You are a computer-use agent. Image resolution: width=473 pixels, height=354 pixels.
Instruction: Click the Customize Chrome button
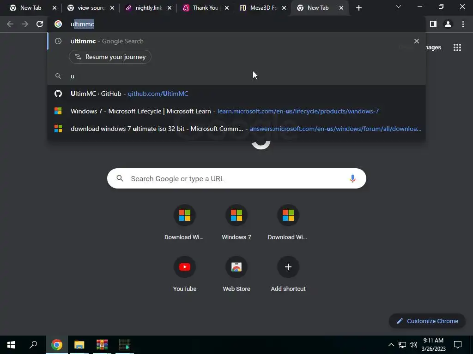pyautogui.click(x=427, y=321)
